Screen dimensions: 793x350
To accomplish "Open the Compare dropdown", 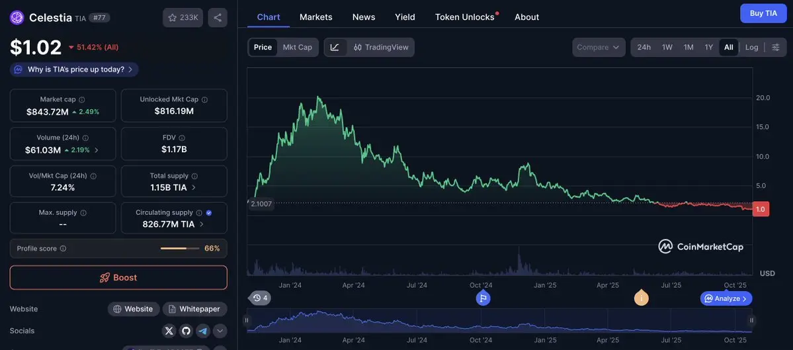I will [599, 47].
